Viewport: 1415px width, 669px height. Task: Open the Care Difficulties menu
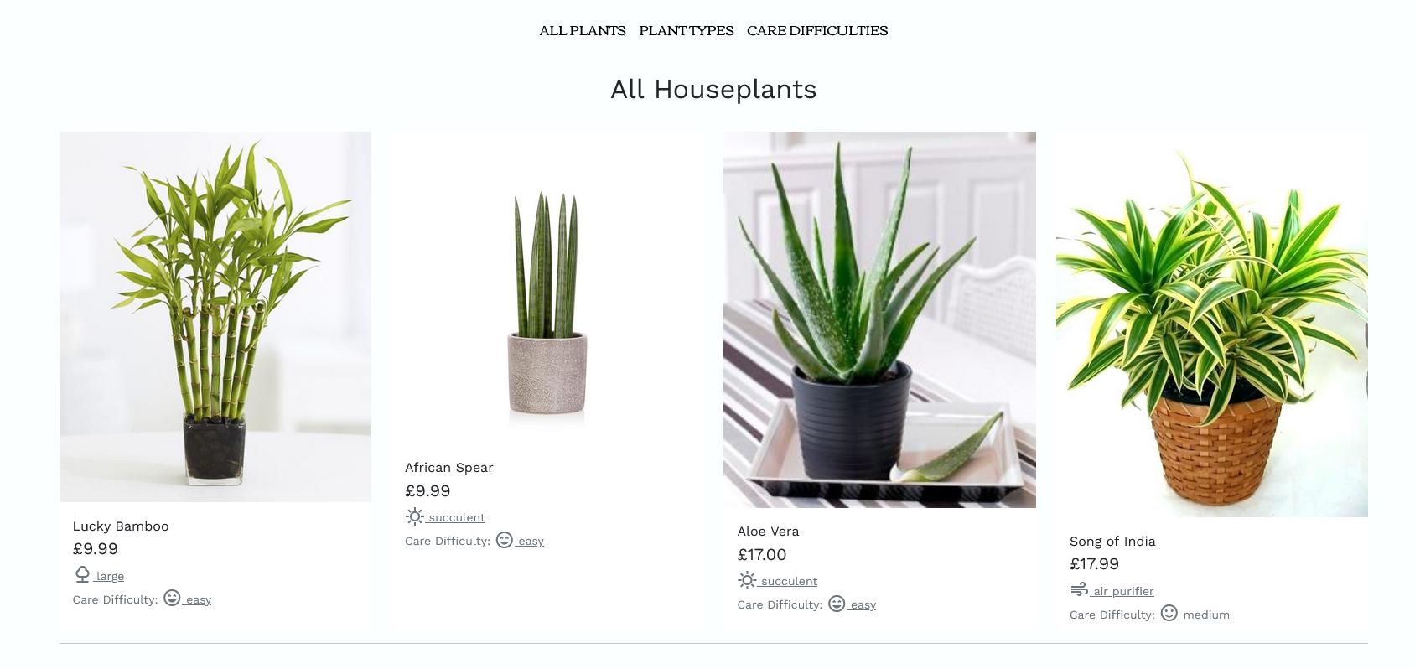point(817,30)
